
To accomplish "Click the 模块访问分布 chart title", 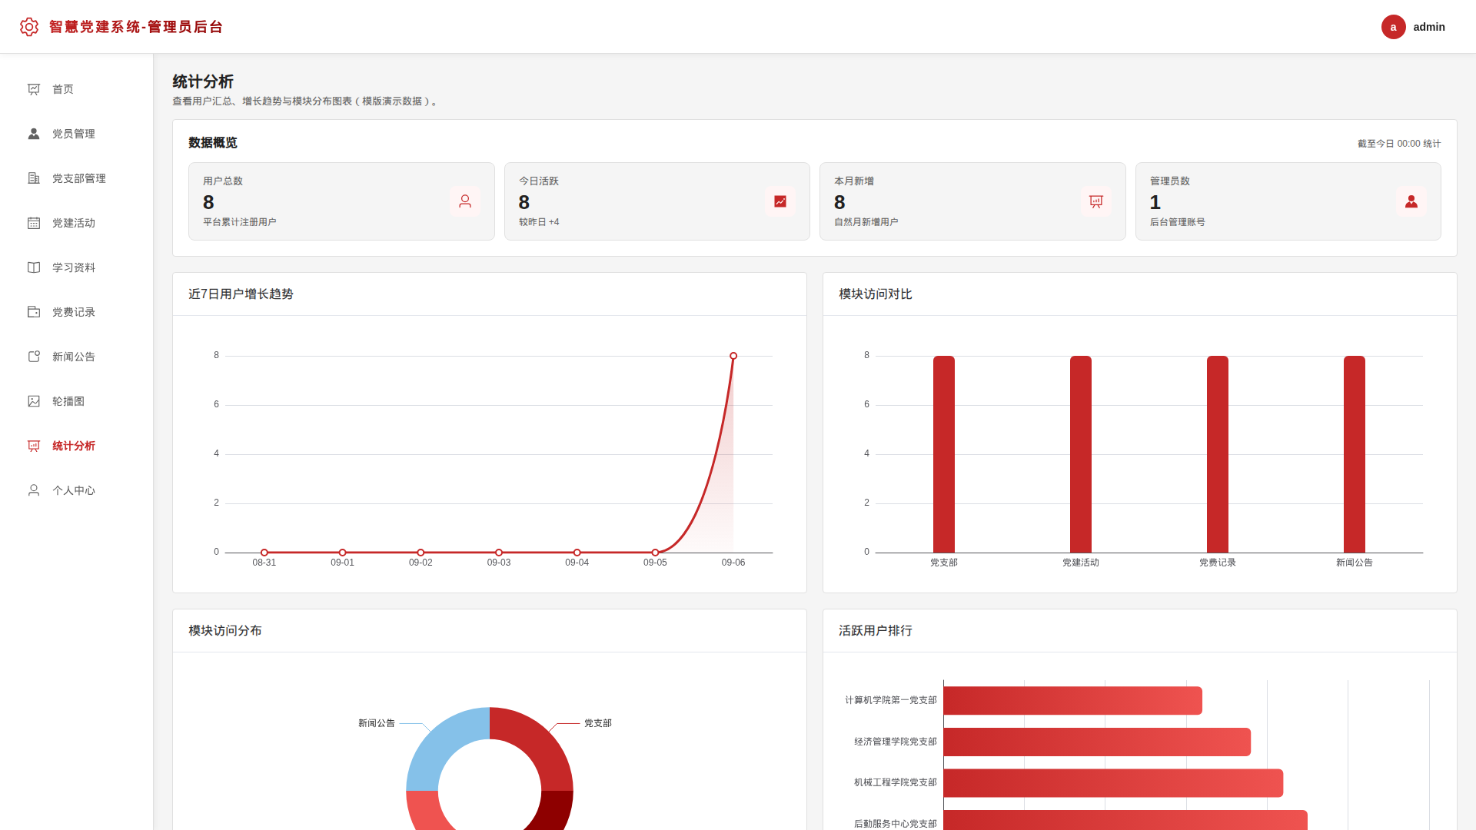I will 225,631.
